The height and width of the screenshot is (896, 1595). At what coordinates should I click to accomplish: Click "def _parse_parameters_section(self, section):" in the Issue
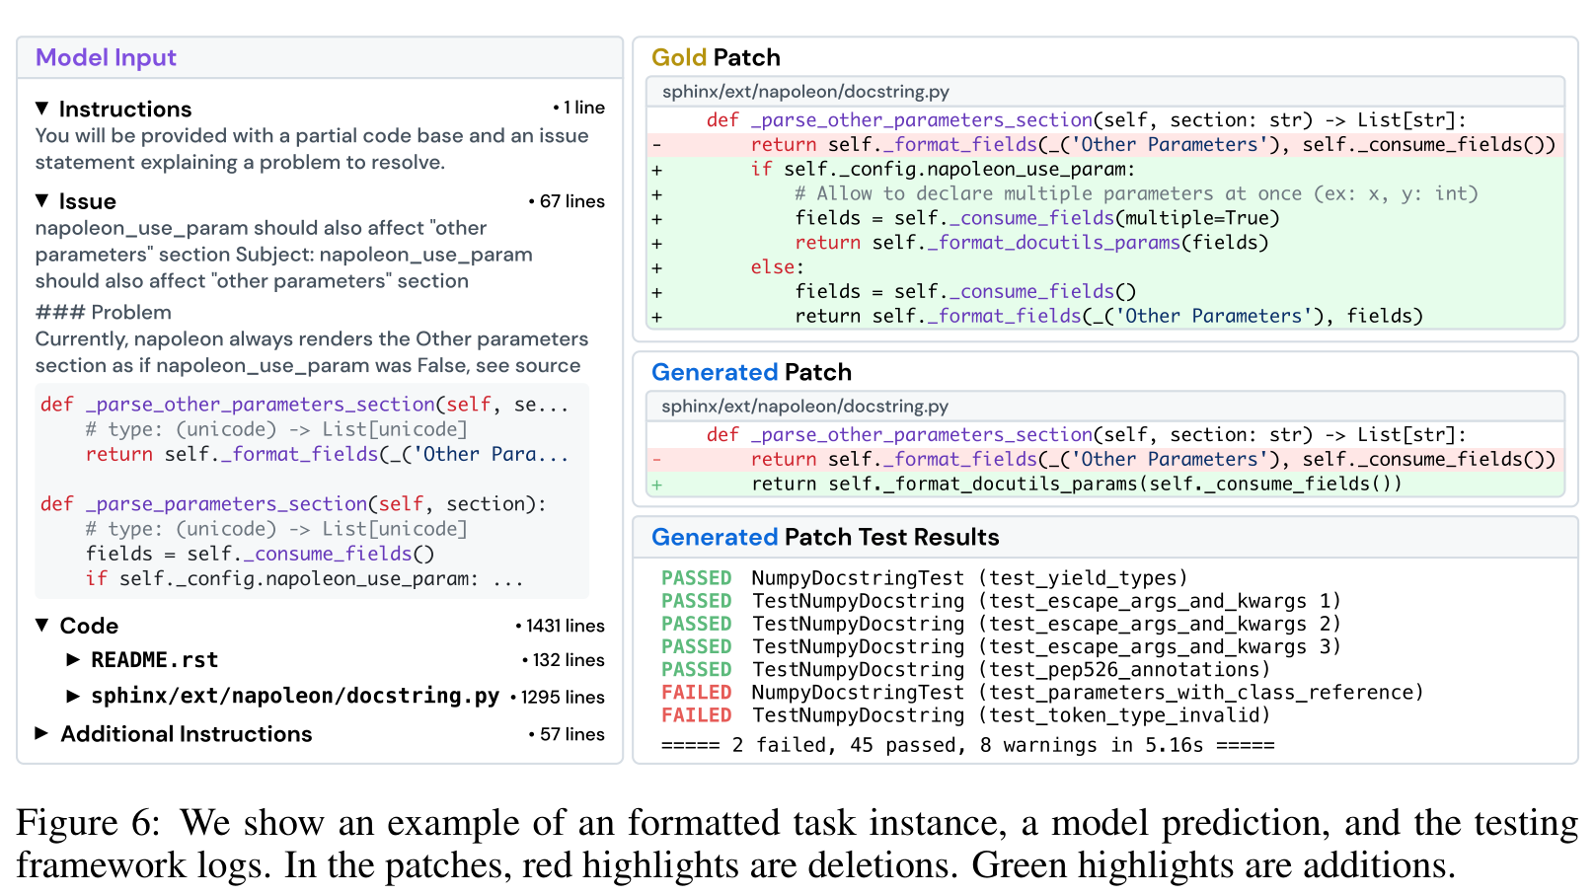[293, 504]
